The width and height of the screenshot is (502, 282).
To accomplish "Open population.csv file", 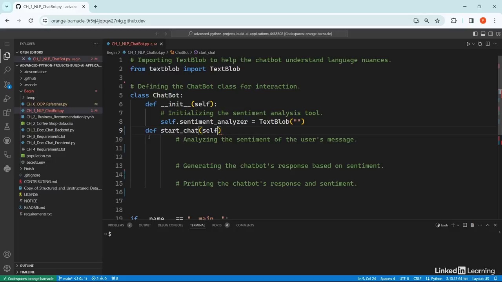I will pos(38,156).
